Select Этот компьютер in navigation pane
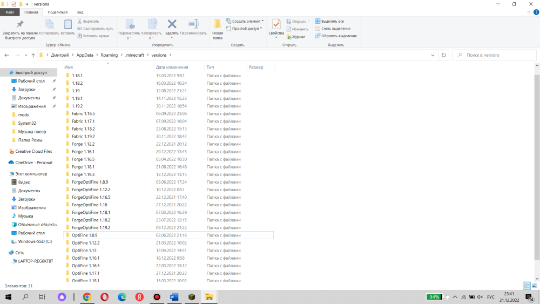This screenshot has width=540, height=304. pos(31,174)
